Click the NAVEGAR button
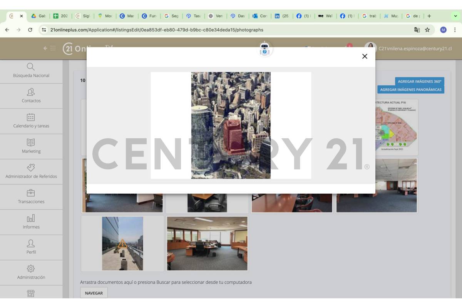 [x=94, y=293]
